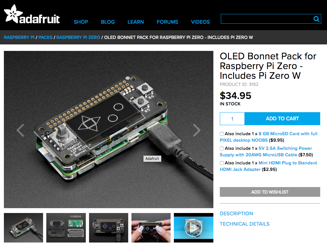
Task: Select the first thumbnail with USB cable
Action: [x=24, y=228]
